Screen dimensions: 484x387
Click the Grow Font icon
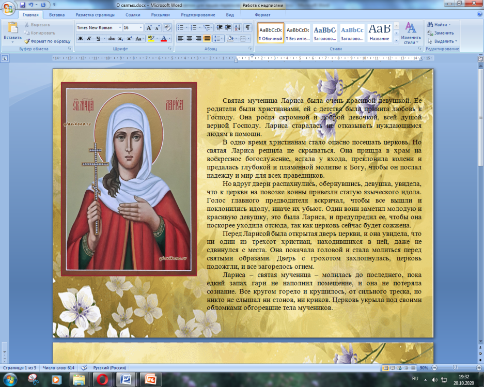[x=149, y=28]
